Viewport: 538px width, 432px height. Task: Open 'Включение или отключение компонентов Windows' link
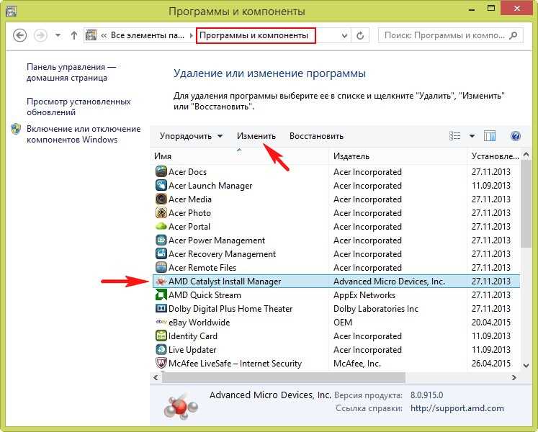[84, 134]
